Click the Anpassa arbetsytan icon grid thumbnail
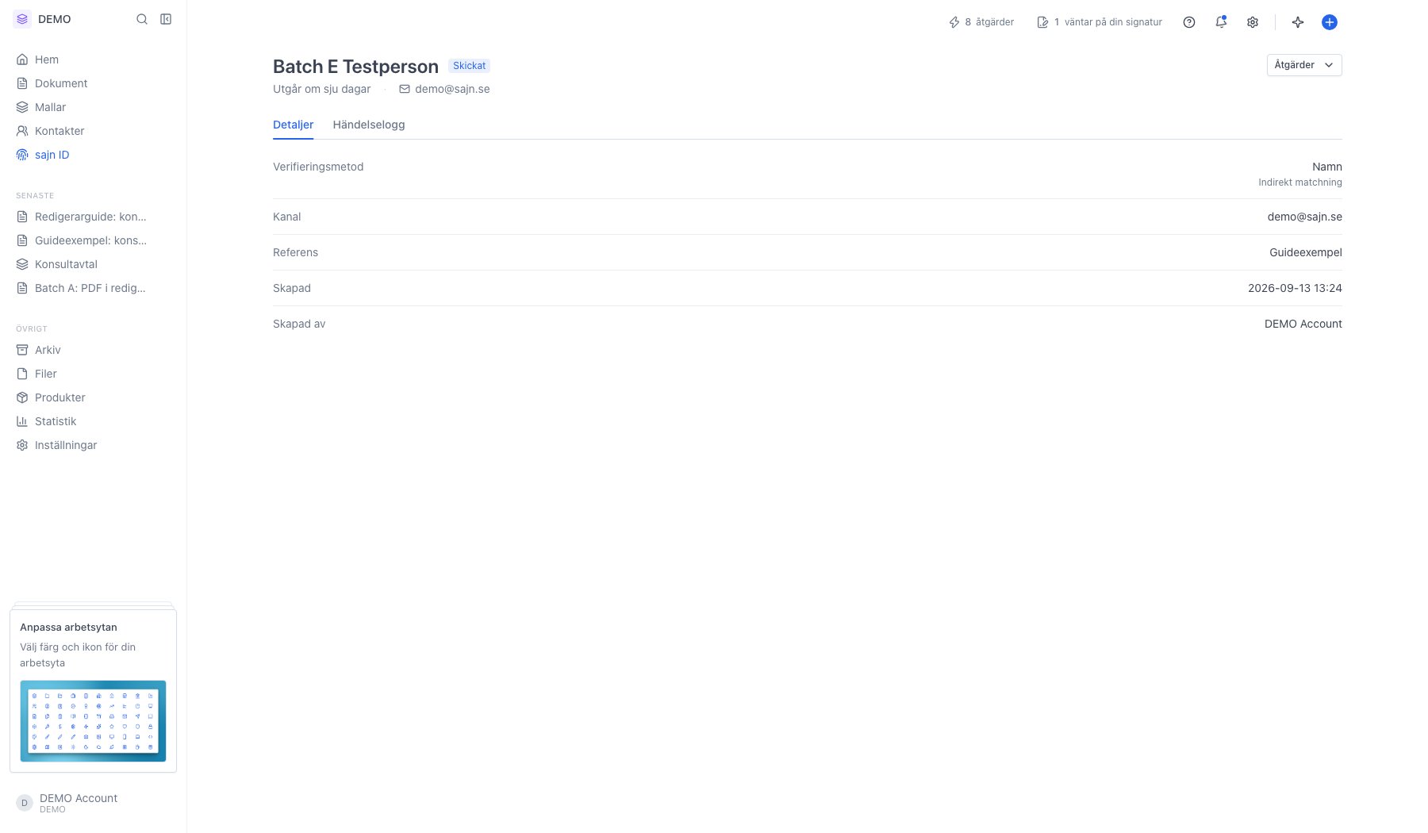Image resolution: width=1428 pixels, height=833 pixels. pyautogui.click(x=93, y=721)
